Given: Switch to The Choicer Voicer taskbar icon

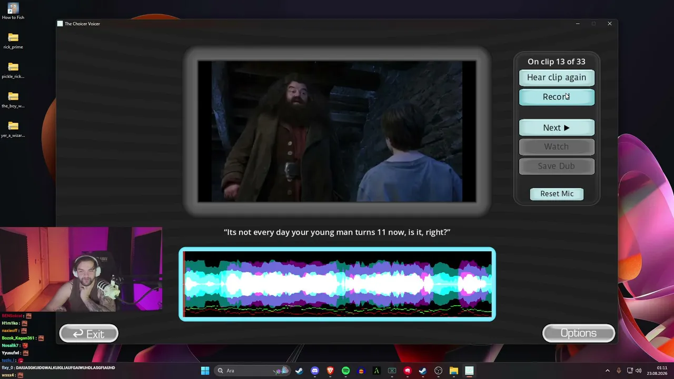Looking at the screenshot, I should 469,371.
